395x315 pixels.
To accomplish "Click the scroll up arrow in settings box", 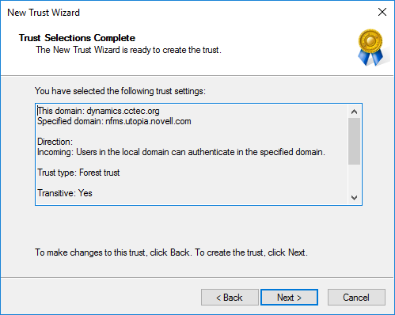I will pyautogui.click(x=354, y=112).
